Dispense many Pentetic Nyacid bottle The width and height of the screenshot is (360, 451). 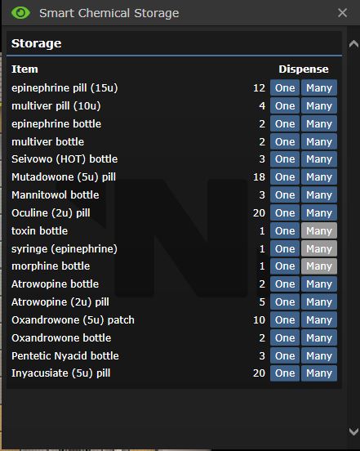pyautogui.click(x=319, y=355)
